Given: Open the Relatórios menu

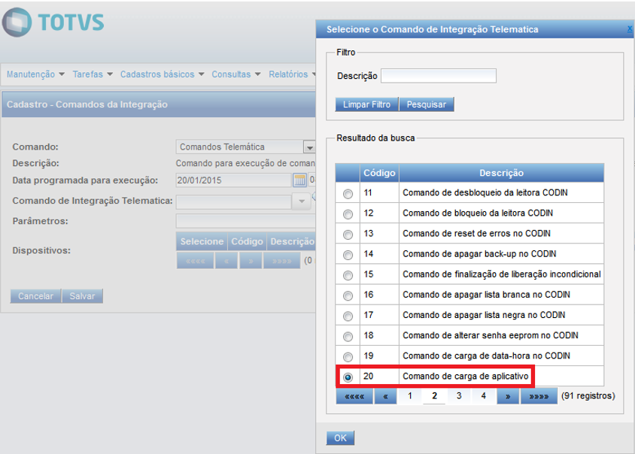Looking at the screenshot, I should point(292,74).
